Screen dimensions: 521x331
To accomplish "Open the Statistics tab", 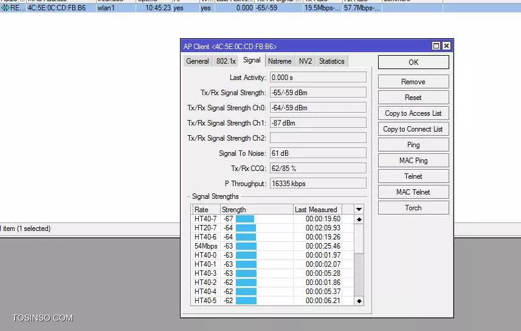I will click(x=331, y=61).
